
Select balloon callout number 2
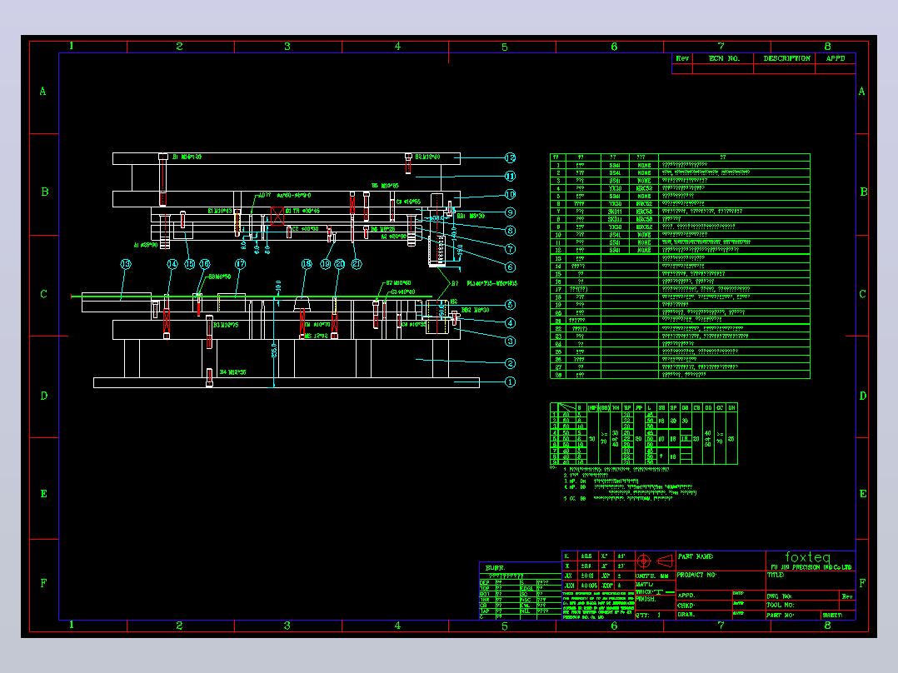click(510, 363)
